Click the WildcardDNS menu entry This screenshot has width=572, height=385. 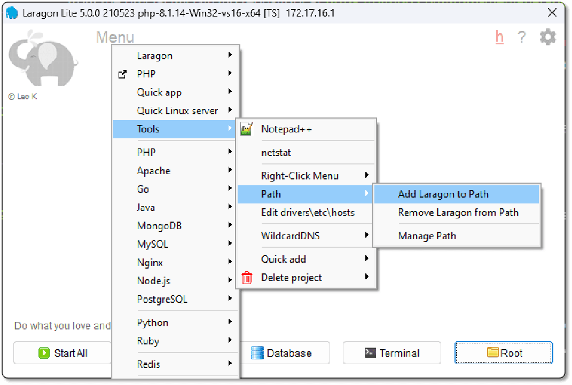[307, 236]
